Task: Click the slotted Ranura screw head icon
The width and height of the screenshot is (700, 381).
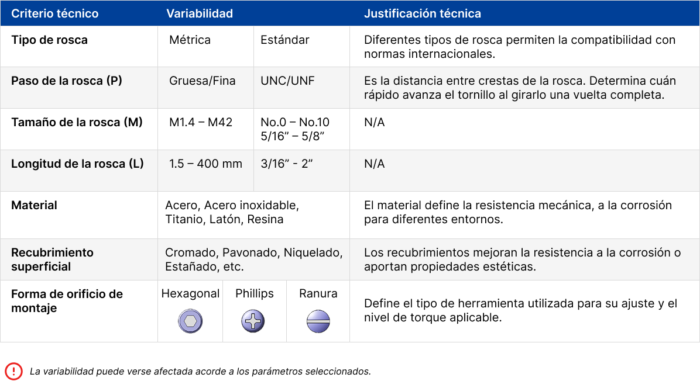Action: pos(318,321)
